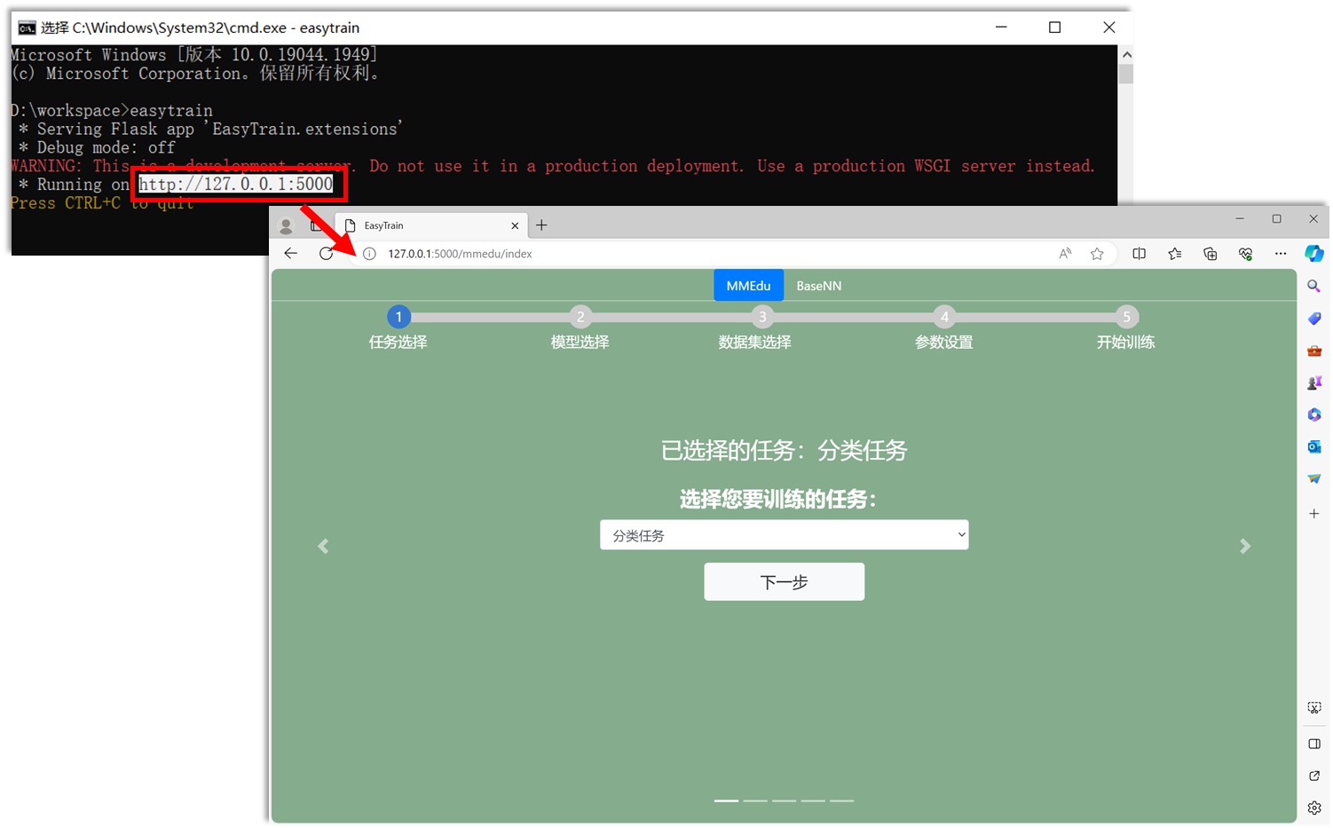This screenshot has height=828, width=1333.
Task: Launch Copilot from the toolbar
Action: [x=1314, y=254]
